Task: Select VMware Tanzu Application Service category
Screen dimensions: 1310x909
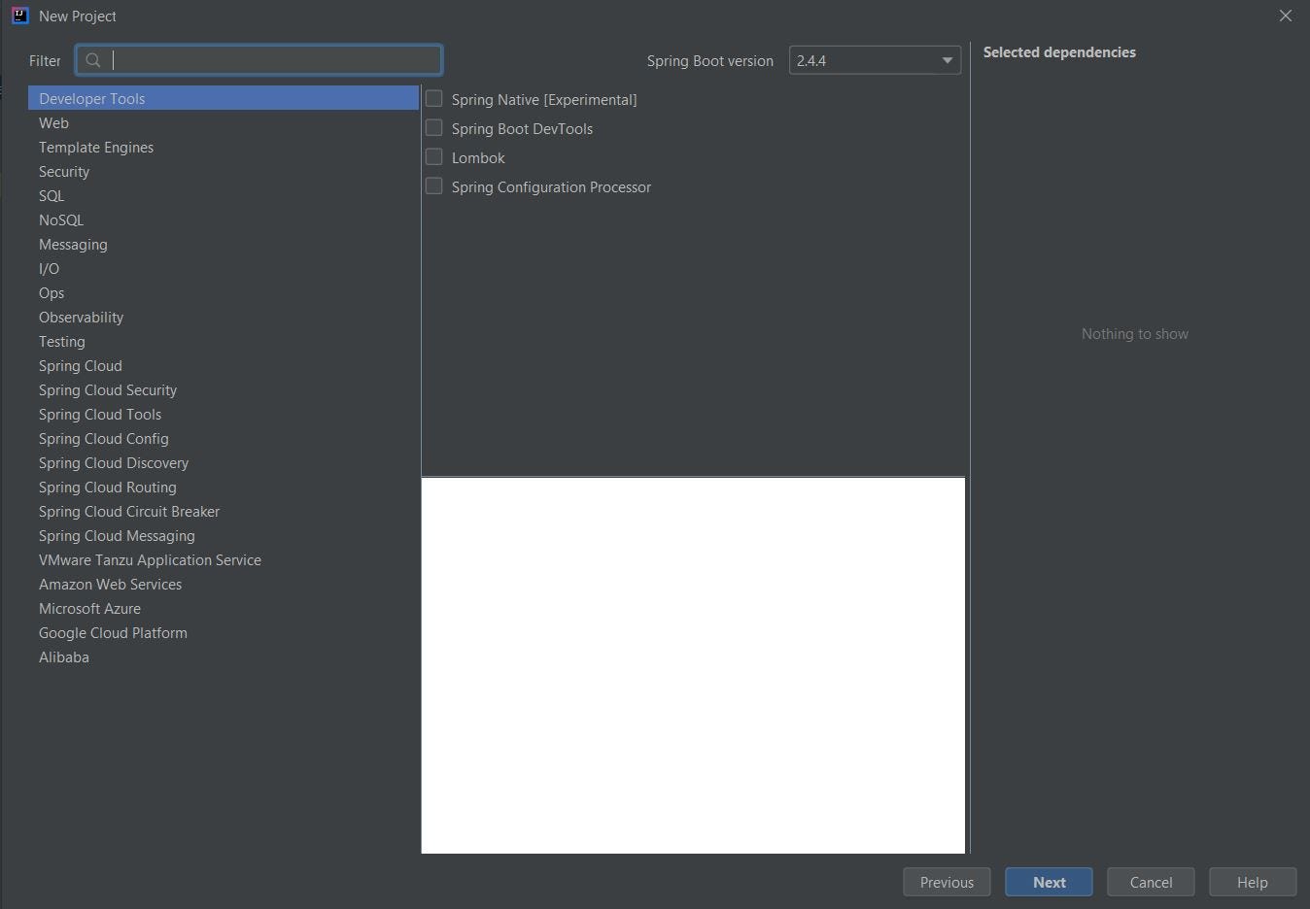Action: [224, 559]
